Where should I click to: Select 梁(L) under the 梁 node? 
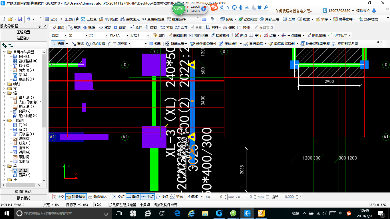tap(23, 171)
